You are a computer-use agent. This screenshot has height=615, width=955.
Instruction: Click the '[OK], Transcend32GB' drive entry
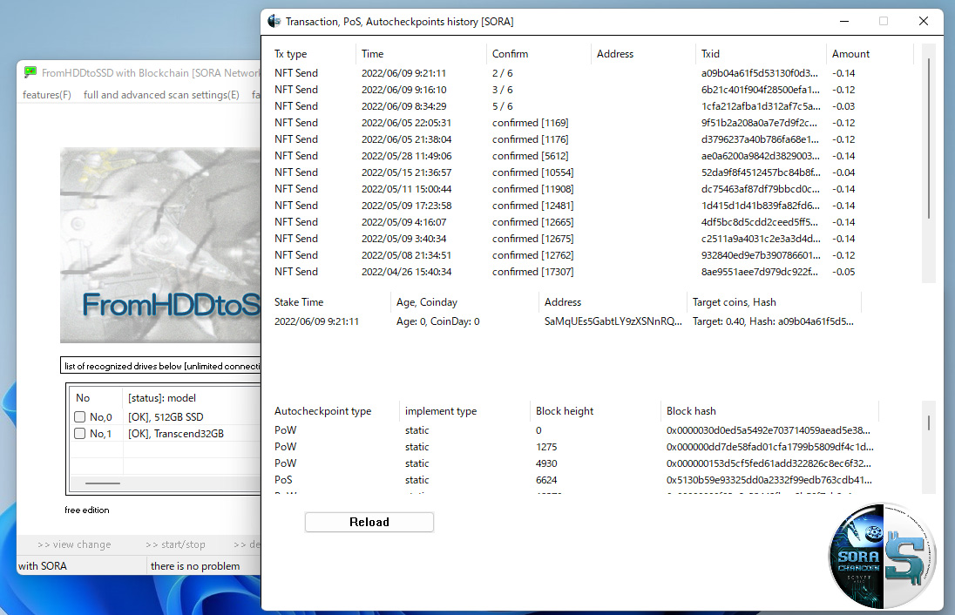(176, 434)
